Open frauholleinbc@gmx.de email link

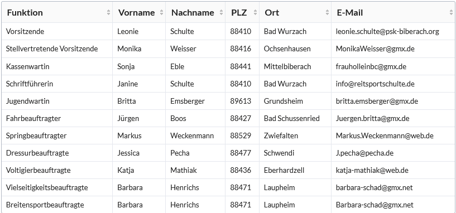(x=371, y=66)
